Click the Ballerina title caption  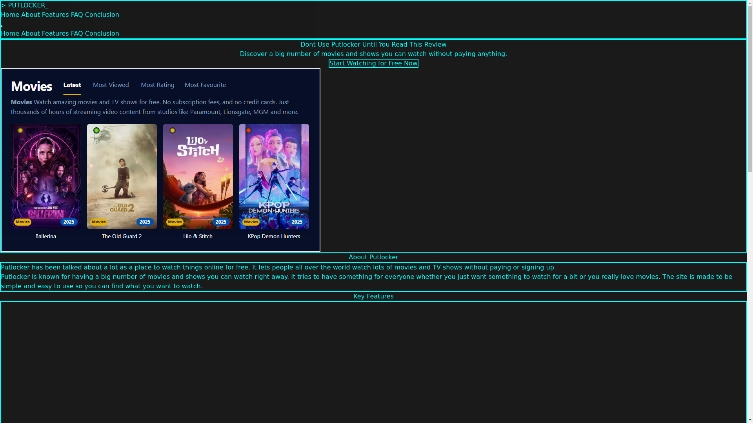46,237
